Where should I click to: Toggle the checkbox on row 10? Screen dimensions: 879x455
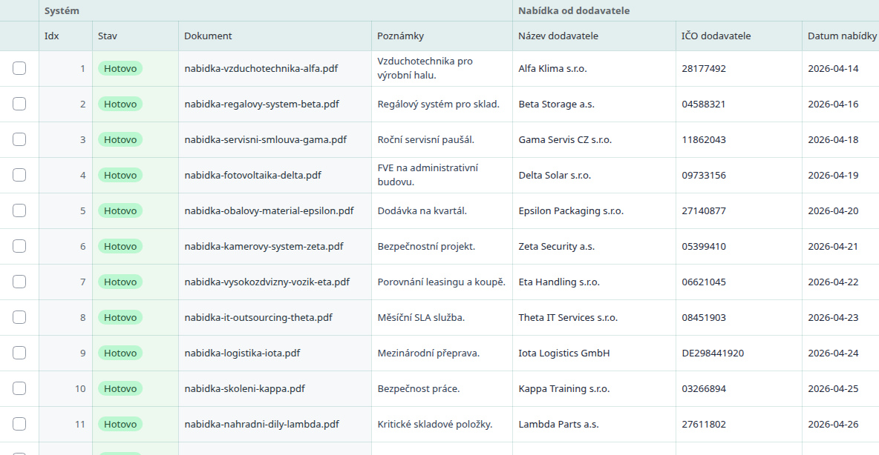pos(19,388)
